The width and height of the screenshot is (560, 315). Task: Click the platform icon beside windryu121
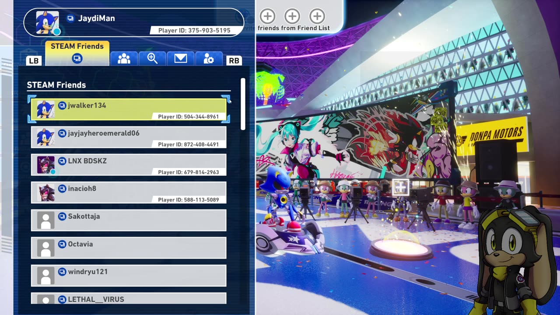point(62,272)
